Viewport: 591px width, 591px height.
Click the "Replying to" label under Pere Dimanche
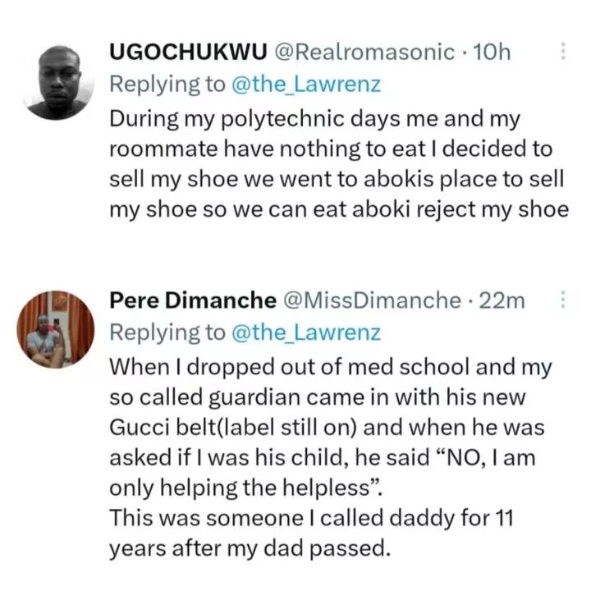tap(167, 332)
